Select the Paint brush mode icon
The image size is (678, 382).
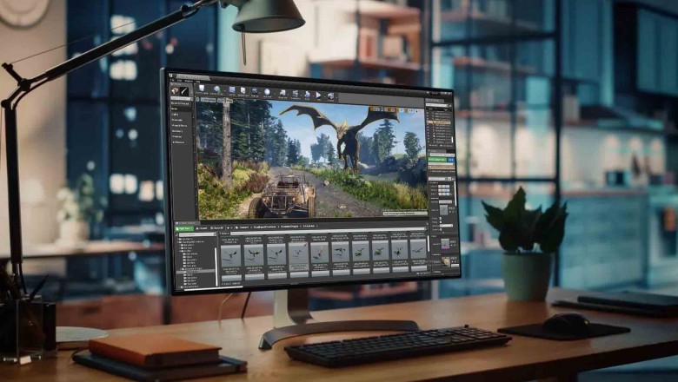185,91
